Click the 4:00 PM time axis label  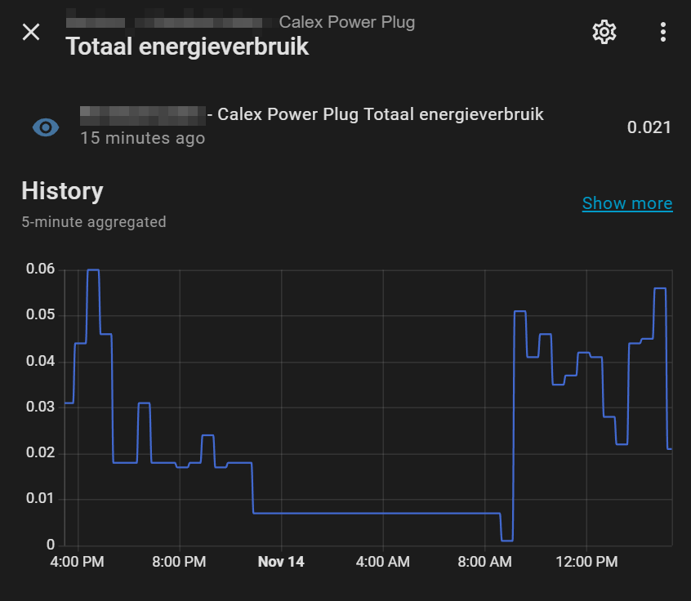[x=78, y=562]
